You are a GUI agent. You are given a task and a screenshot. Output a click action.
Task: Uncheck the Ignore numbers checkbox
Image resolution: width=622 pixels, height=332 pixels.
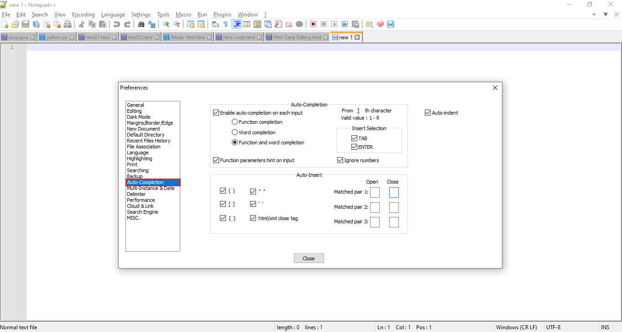pos(340,160)
